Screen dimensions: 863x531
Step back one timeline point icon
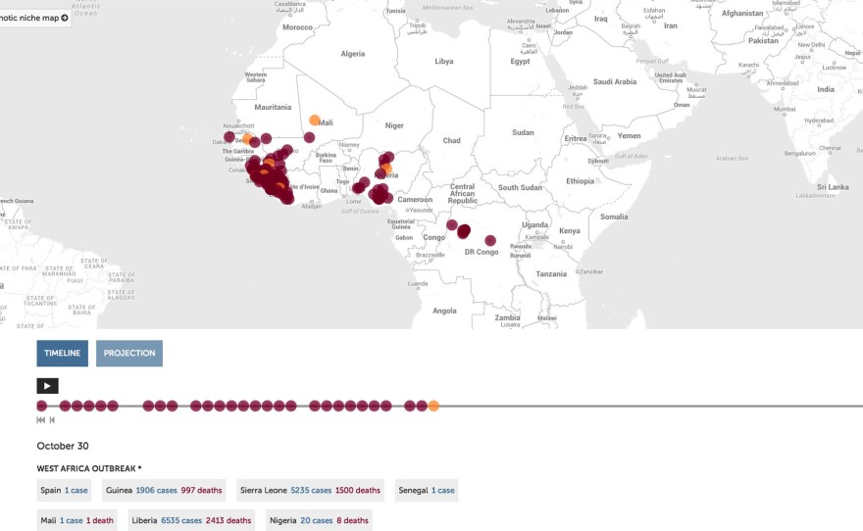tap(52, 420)
